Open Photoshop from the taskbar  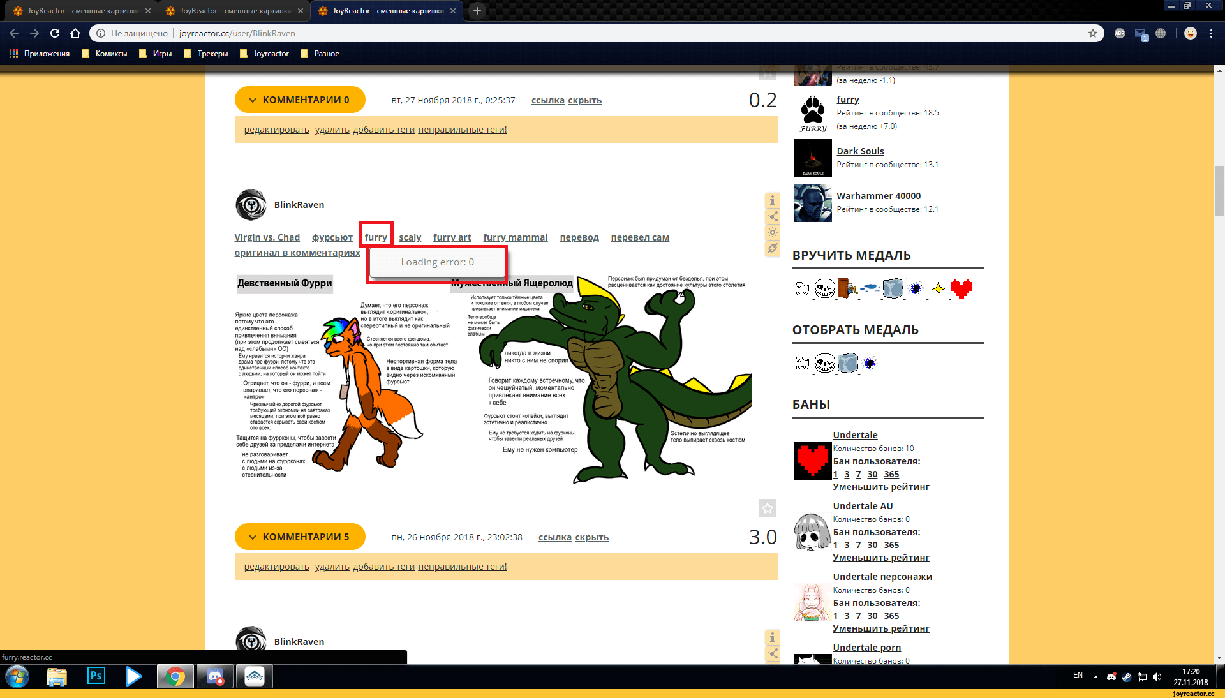point(96,676)
